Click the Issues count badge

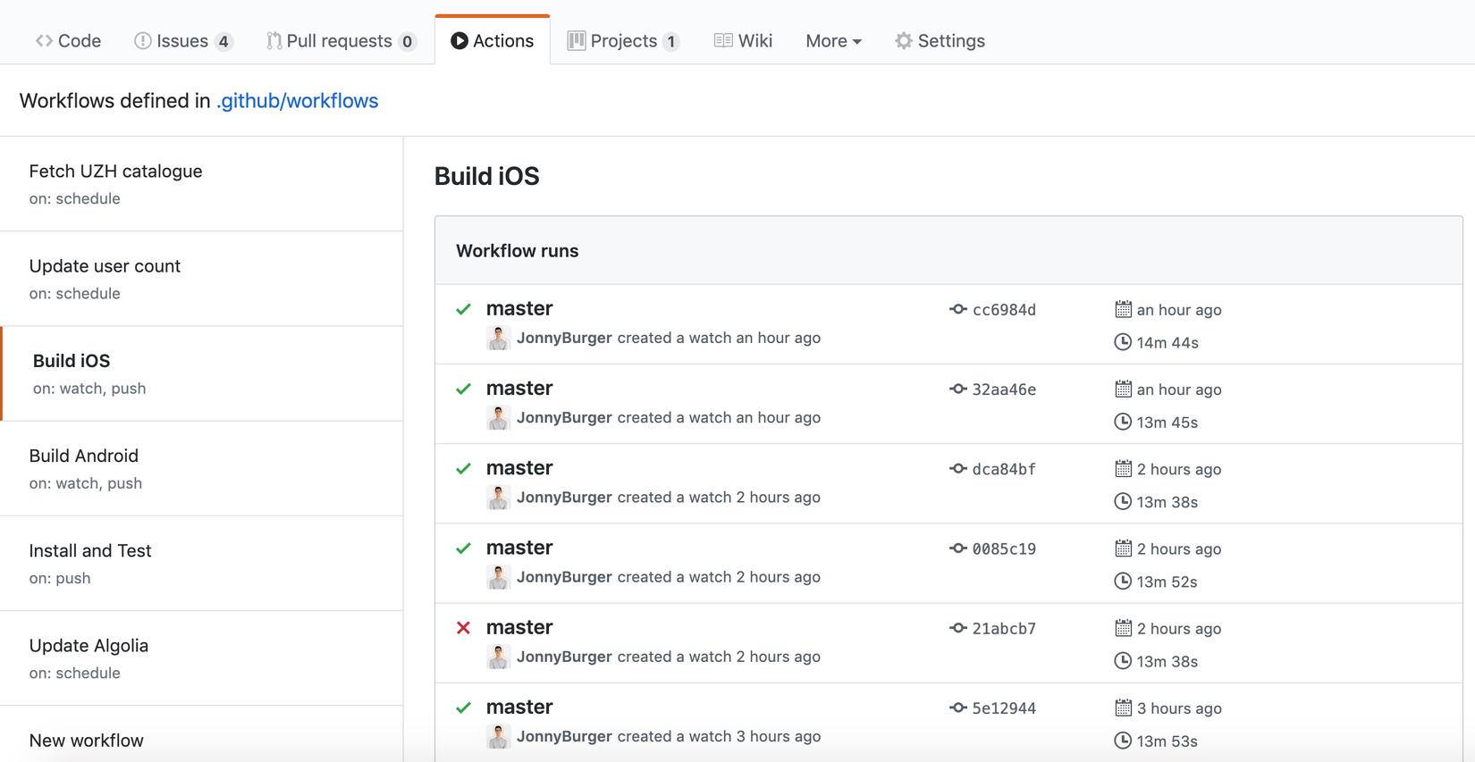pos(223,41)
